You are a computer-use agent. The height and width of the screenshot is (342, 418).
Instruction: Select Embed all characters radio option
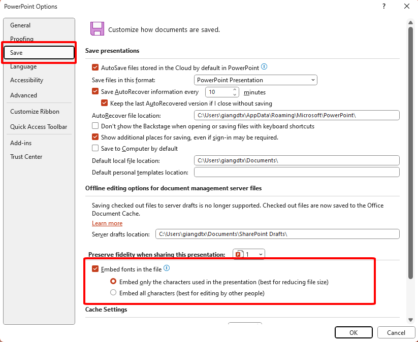pos(113,292)
